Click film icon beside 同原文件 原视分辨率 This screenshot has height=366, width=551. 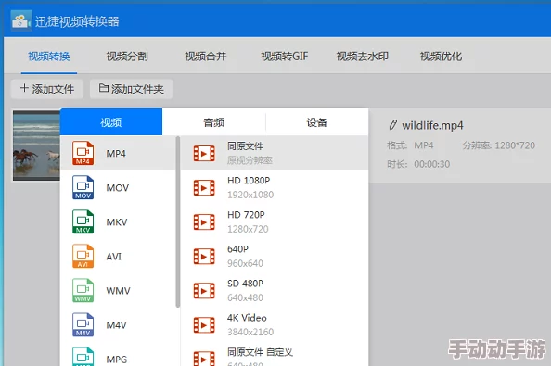204,153
